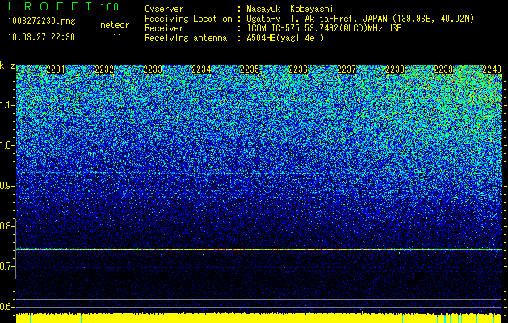Image resolution: width=508 pixels, height=323 pixels.
Task: Click the 1.0 kHz axis label
Action: point(6,146)
